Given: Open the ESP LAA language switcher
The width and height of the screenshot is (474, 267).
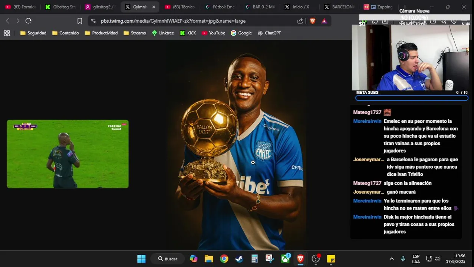Looking at the screenshot, I should [x=416, y=259].
